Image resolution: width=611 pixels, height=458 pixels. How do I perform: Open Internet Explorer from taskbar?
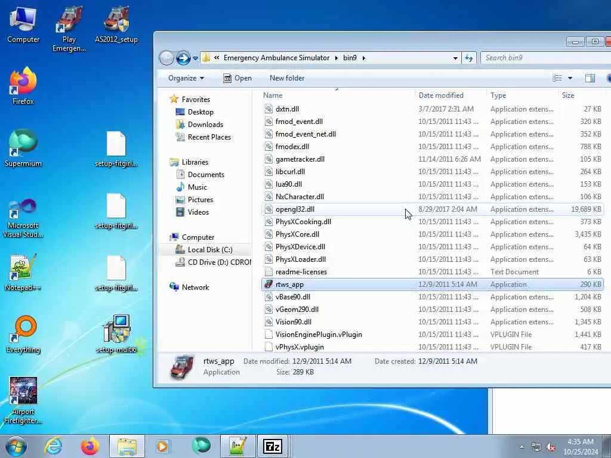tap(53, 446)
